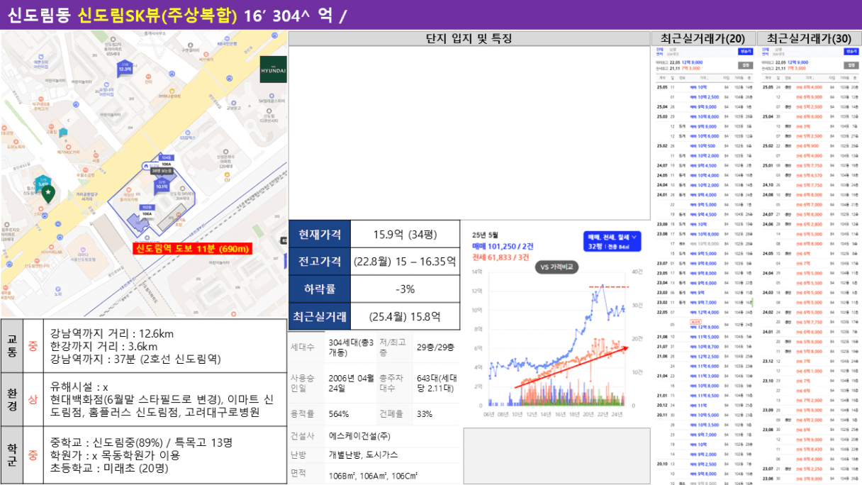Viewport: 862px width, 485px height.
Task: Click the gray 설정 button in the 최근실거래가(30) list
Action: (851, 65)
